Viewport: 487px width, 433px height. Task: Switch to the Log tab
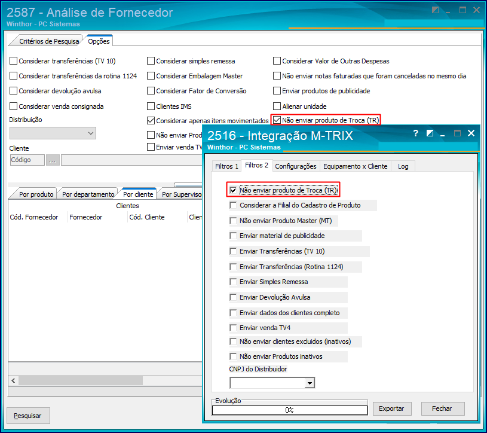pos(403,166)
